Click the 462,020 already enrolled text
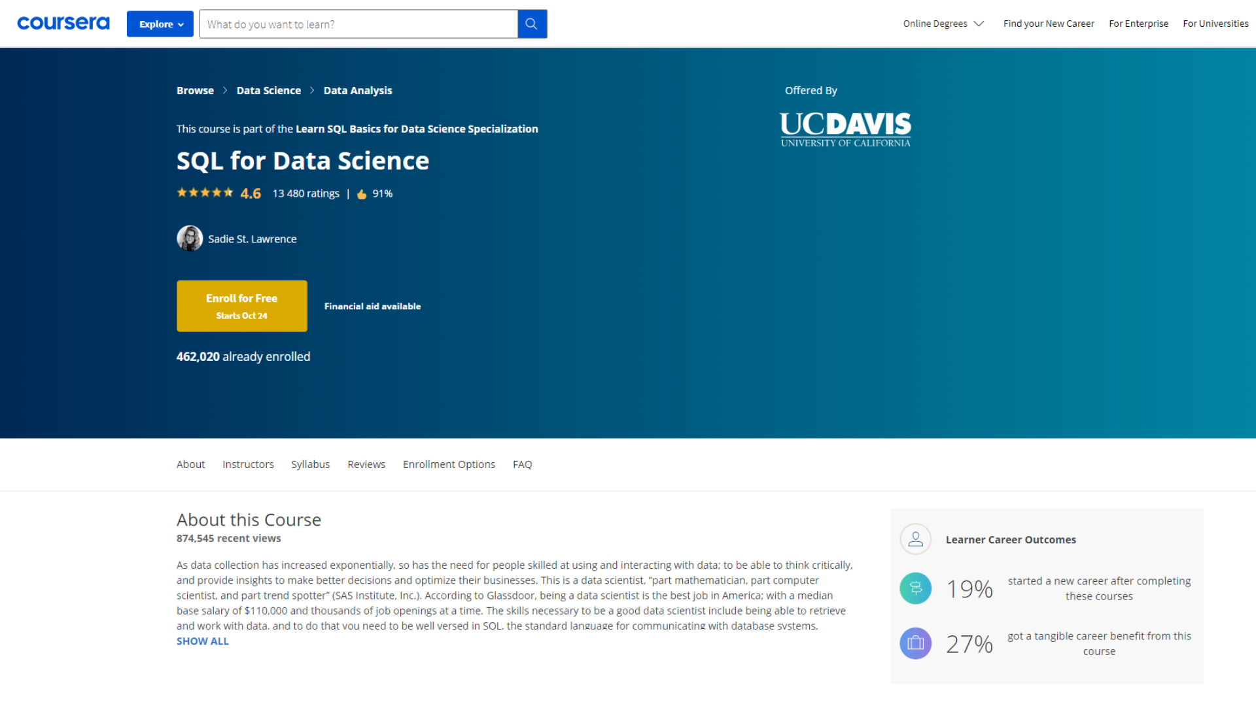The width and height of the screenshot is (1256, 706). [x=243, y=356]
